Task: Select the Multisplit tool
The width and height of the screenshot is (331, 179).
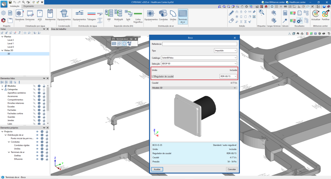Action: point(118,15)
